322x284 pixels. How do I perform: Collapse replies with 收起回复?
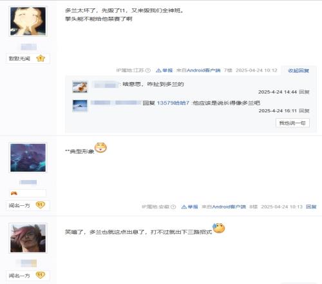point(298,70)
